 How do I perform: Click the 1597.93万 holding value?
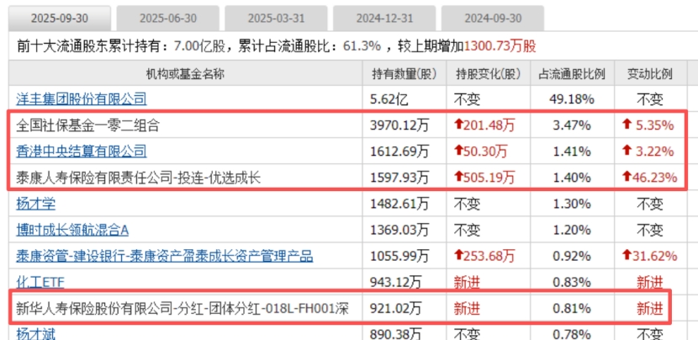(399, 178)
